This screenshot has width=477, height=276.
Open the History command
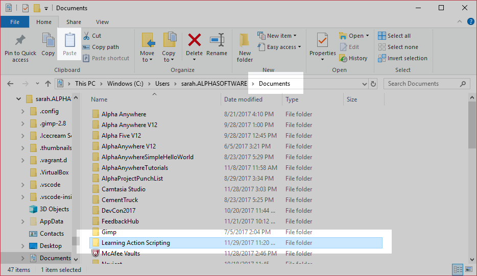[x=353, y=58]
